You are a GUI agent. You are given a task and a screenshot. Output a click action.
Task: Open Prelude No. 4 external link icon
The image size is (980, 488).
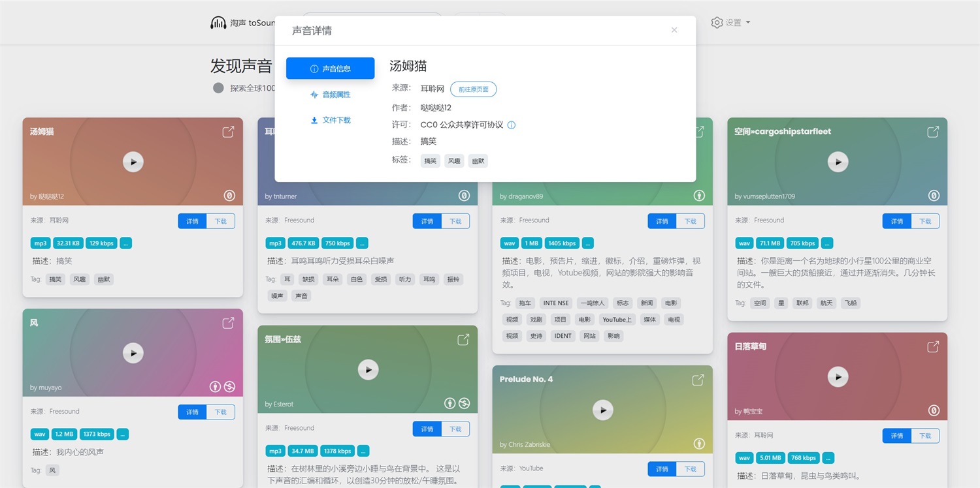point(698,380)
